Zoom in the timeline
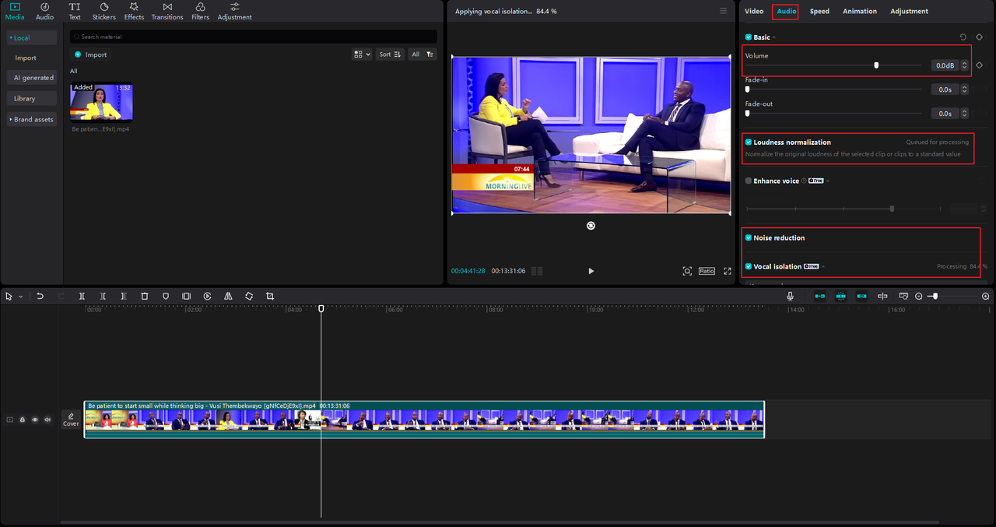The height and width of the screenshot is (527, 996). [x=986, y=296]
